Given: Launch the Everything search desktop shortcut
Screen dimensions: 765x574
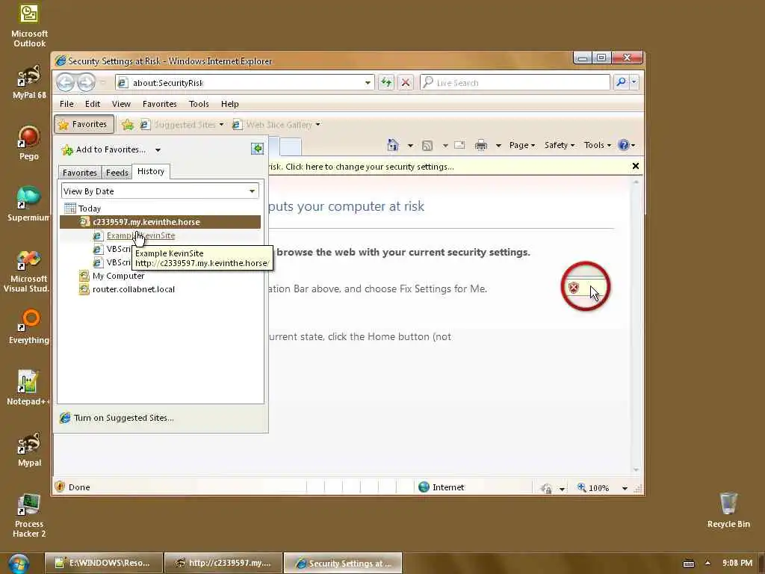Looking at the screenshot, I should pyautogui.click(x=29, y=327).
